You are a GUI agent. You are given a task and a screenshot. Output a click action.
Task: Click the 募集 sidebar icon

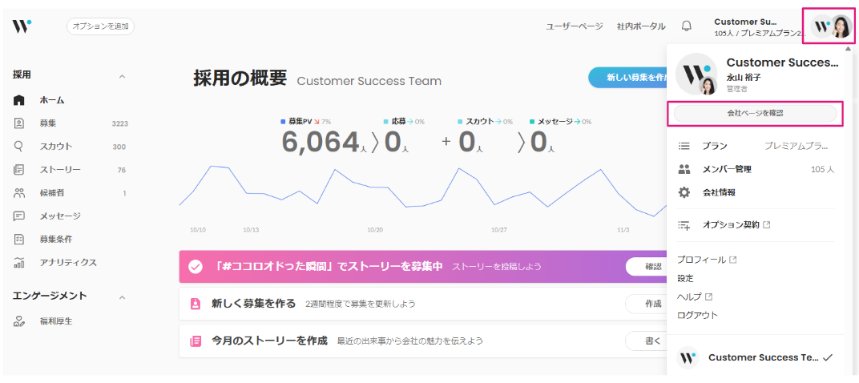19,123
